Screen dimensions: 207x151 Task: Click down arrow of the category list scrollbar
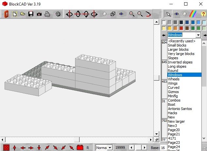[x=204, y=138]
